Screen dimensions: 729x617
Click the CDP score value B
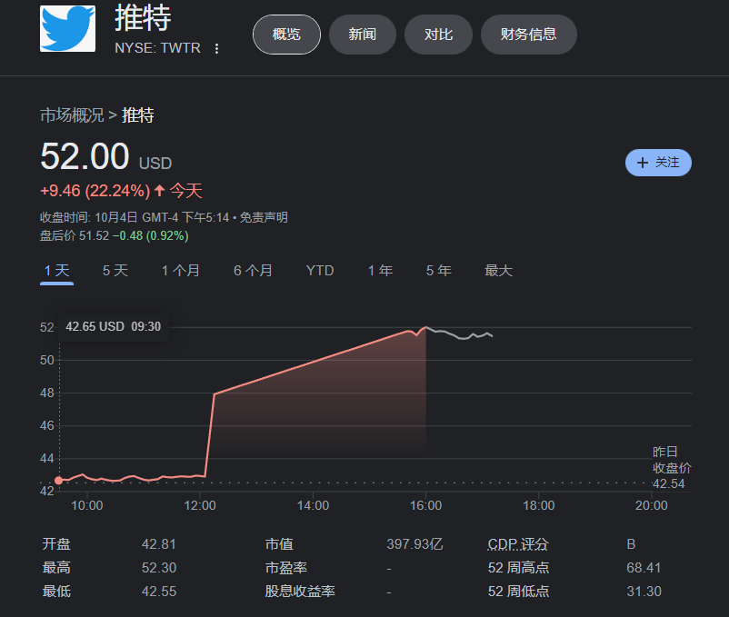click(x=631, y=544)
